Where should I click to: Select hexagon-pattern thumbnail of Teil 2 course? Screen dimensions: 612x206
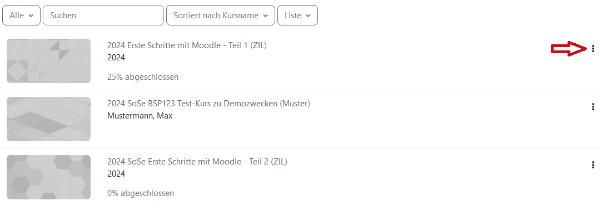click(48, 177)
